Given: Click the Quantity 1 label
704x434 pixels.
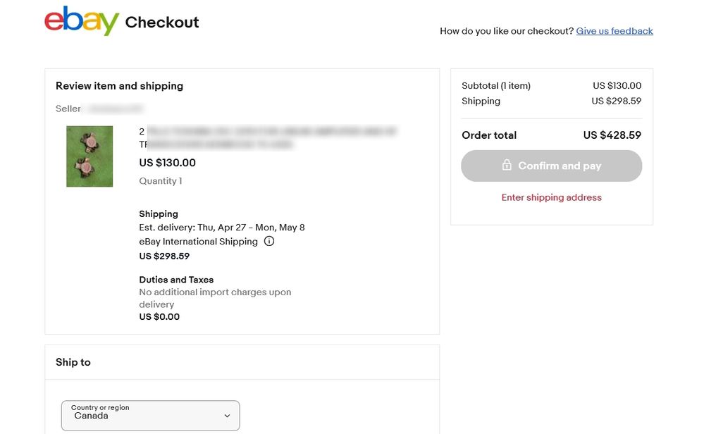Looking at the screenshot, I should click(x=161, y=181).
